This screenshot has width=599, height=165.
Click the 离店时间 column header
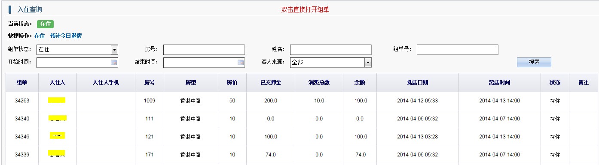(x=499, y=83)
